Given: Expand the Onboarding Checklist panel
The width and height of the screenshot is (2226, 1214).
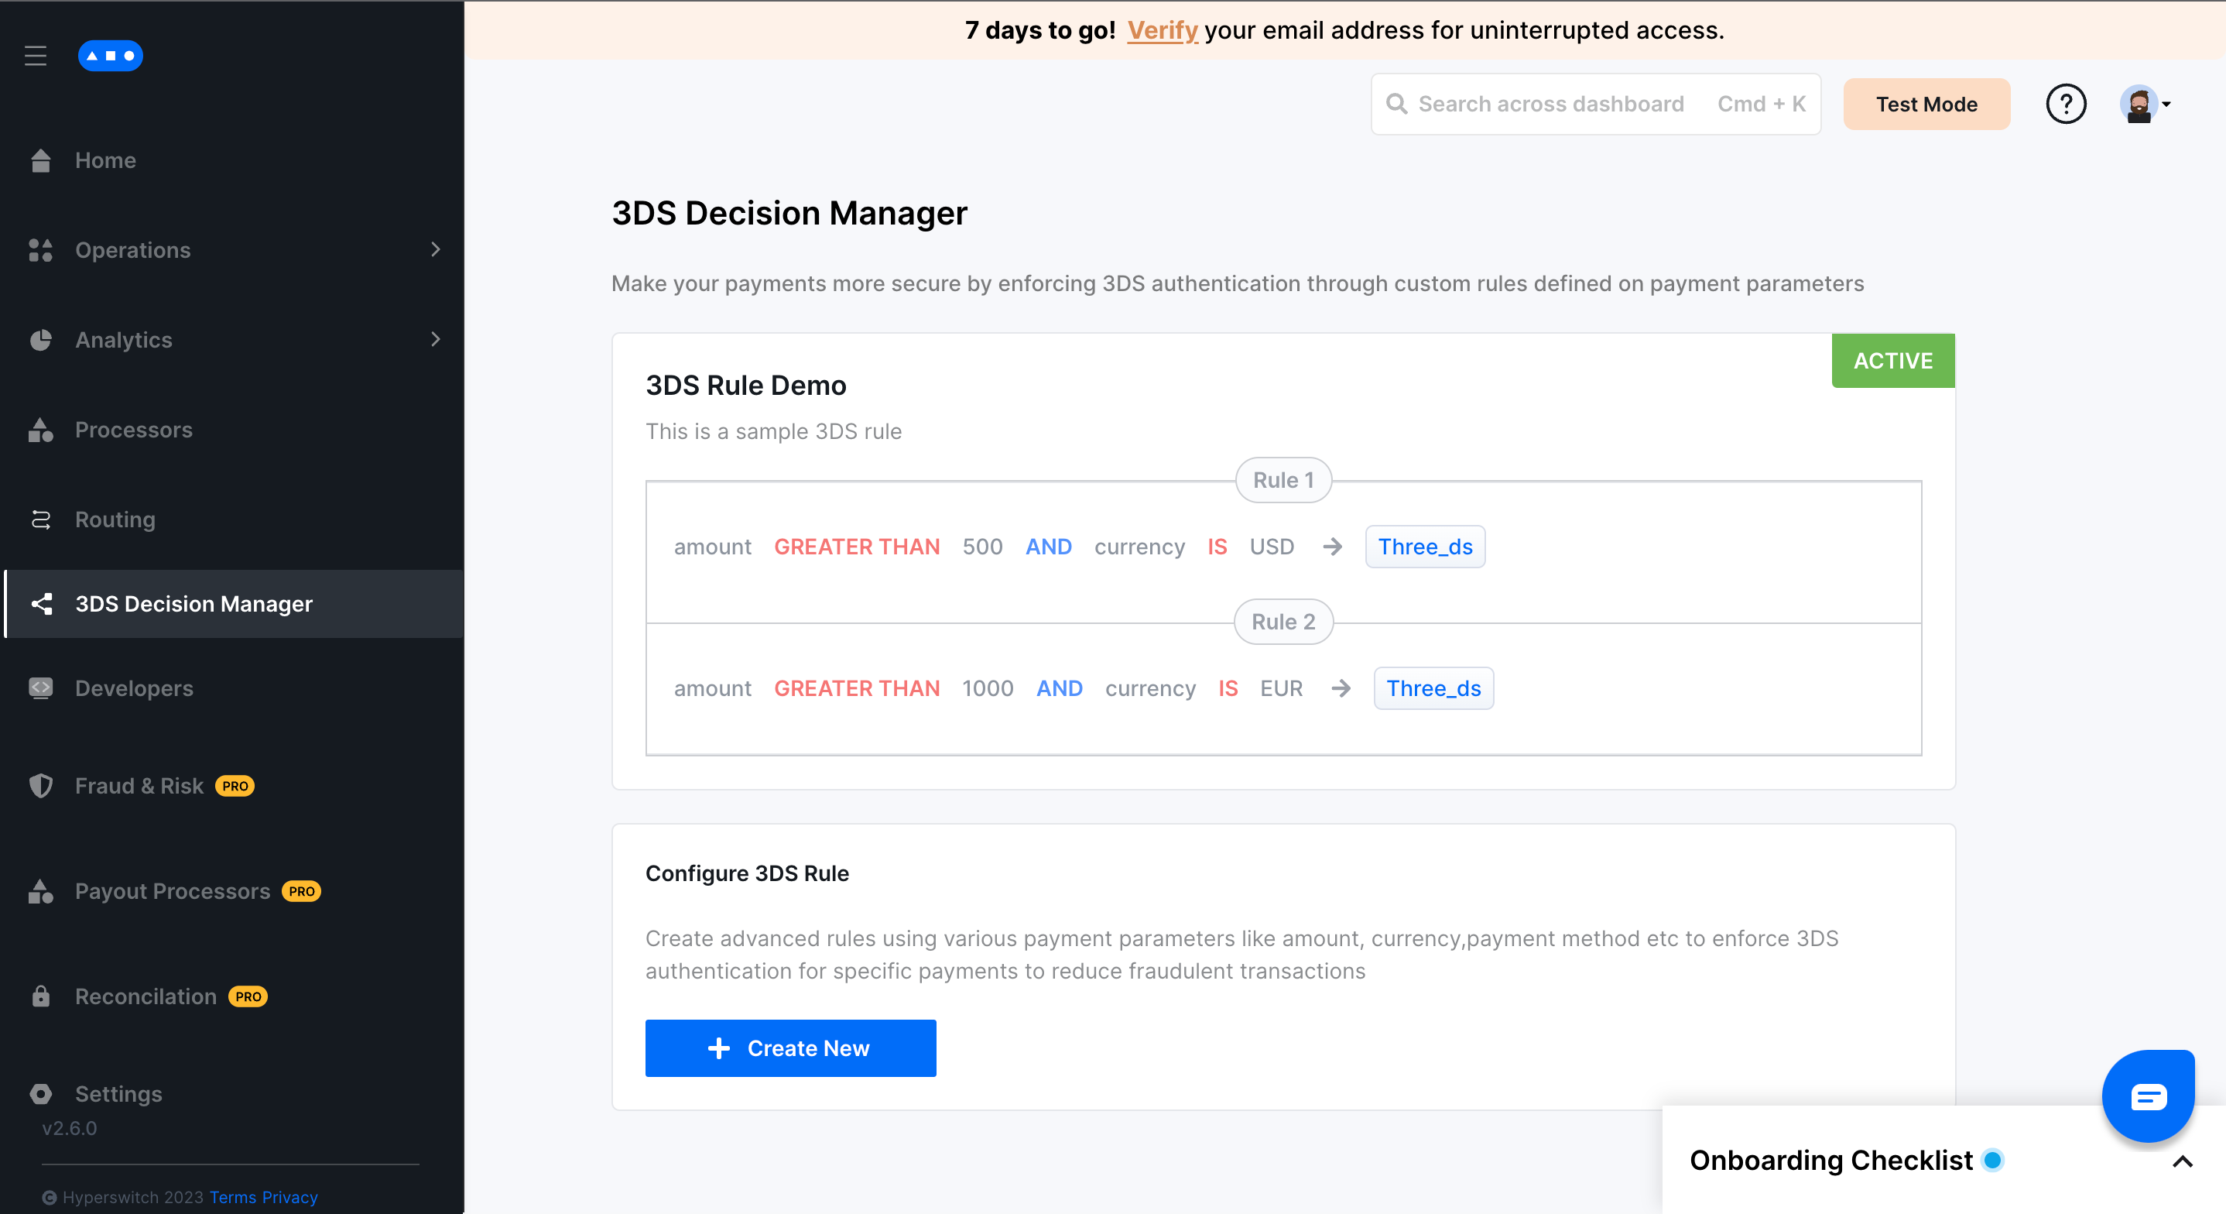Looking at the screenshot, I should [2182, 1161].
